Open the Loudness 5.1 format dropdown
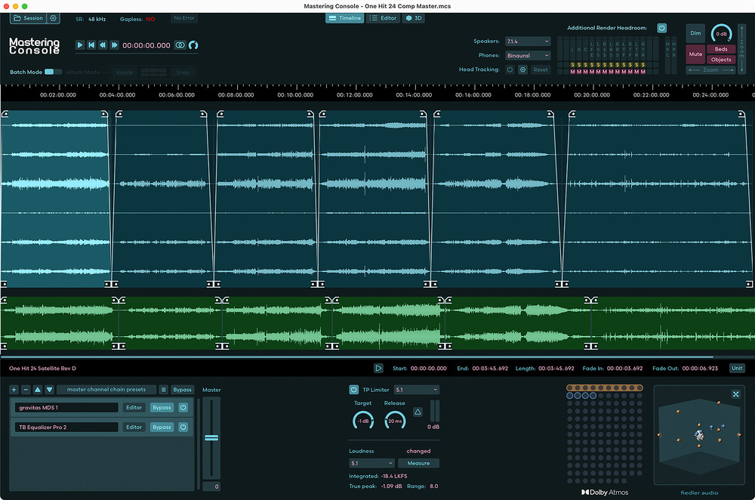The width and height of the screenshot is (755, 500). (371, 463)
